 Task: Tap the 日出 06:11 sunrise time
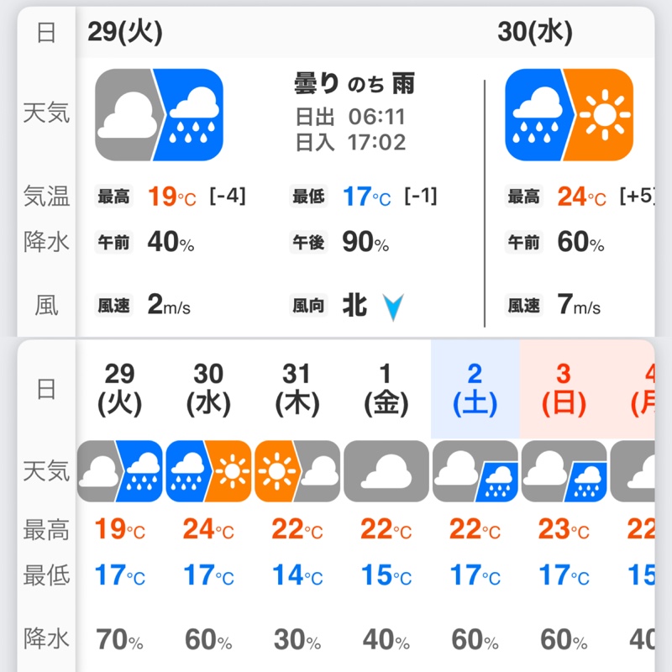350,117
